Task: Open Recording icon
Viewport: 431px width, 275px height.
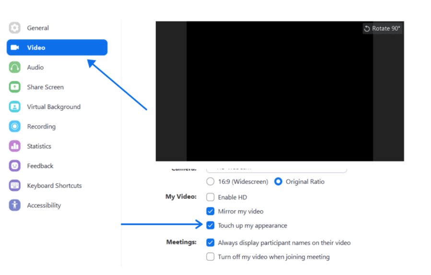Action: coord(14,126)
